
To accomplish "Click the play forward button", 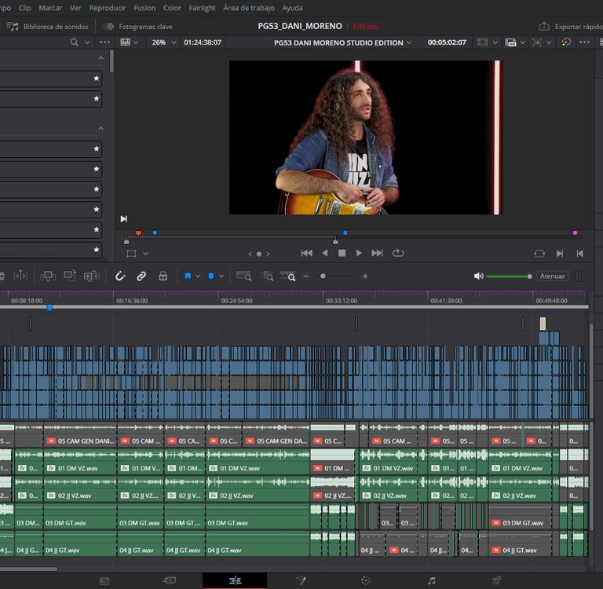I will [359, 253].
